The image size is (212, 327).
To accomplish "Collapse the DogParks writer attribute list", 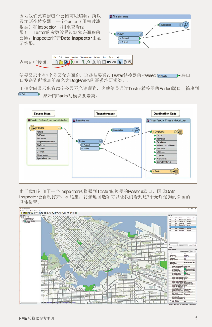I will pyautogui.click(x=154, y=132).
